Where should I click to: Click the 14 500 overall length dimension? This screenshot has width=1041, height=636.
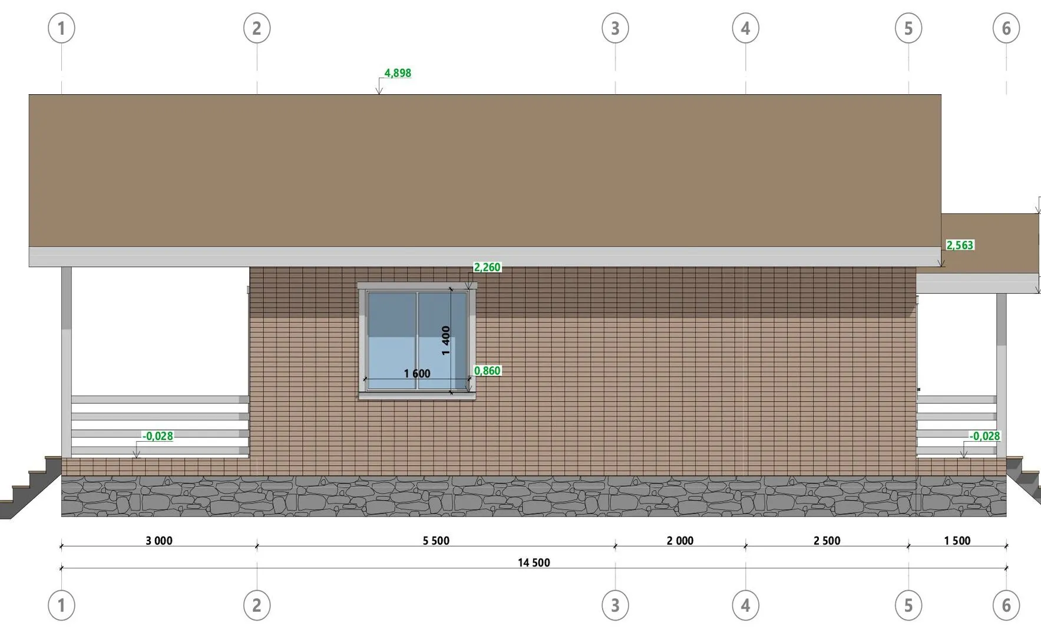[x=534, y=563]
